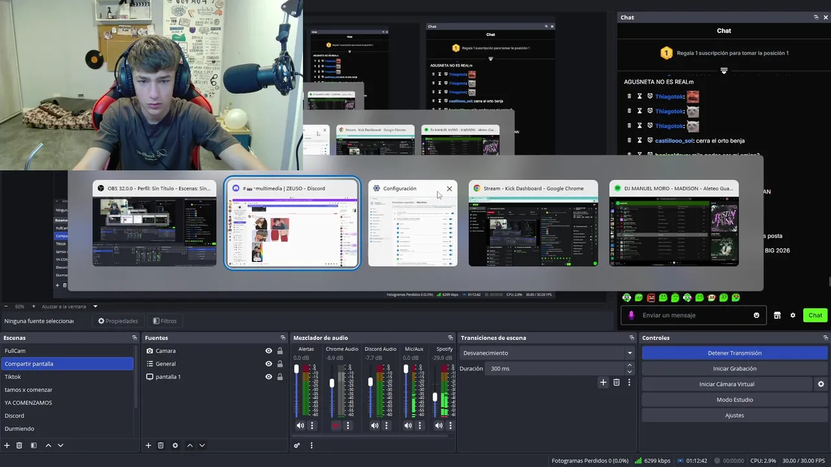Add a new scene with plus icon
Image resolution: width=831 pixels, height=467 pixels.
[7, 446]
